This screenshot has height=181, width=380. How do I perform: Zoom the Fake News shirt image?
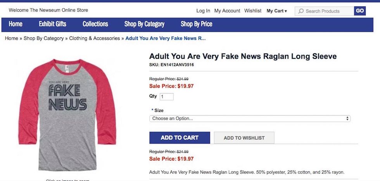pyautogui.click(x=67, y=114)
